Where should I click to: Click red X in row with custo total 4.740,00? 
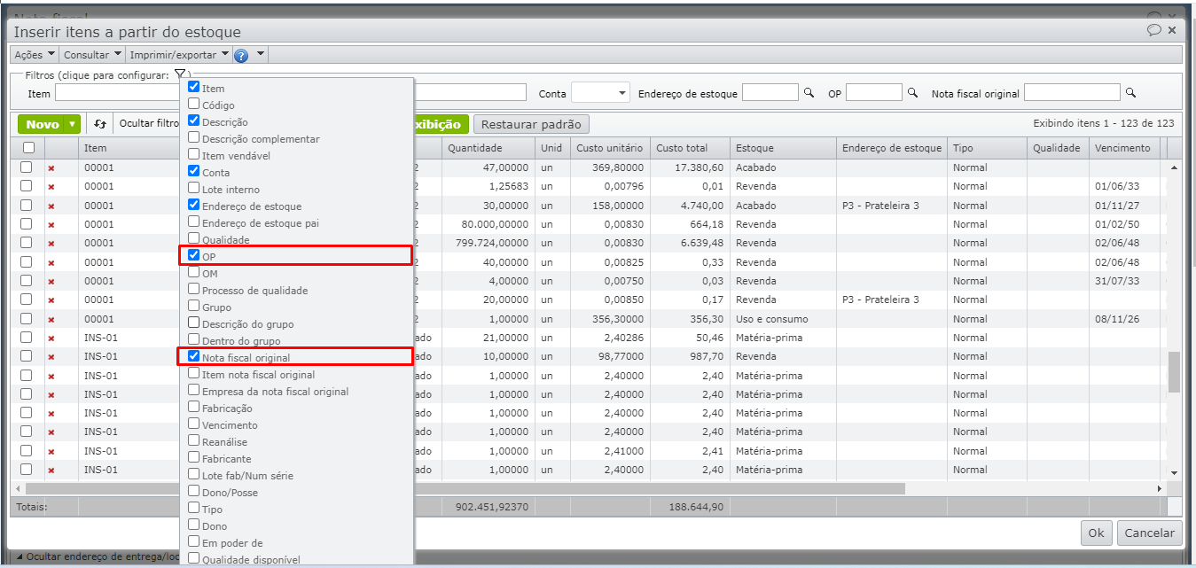pyautogui.click(x=51, y=206)
